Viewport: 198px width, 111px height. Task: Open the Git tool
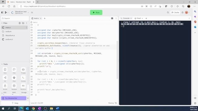pos(5,79)
